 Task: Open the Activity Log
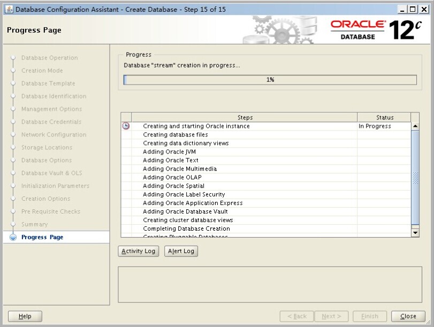[x=138, y=251]
